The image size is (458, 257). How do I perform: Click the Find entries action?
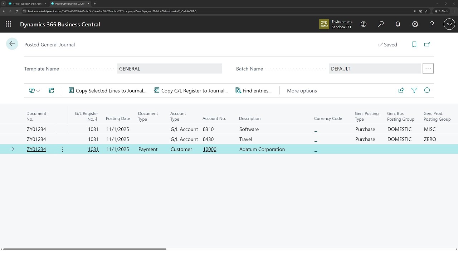click(253, 91)
